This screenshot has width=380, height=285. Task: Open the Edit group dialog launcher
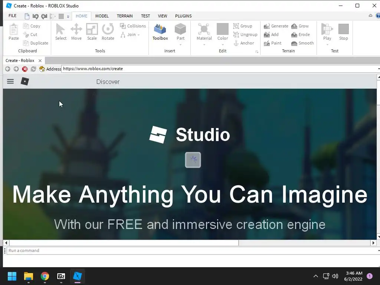(257, 52)
